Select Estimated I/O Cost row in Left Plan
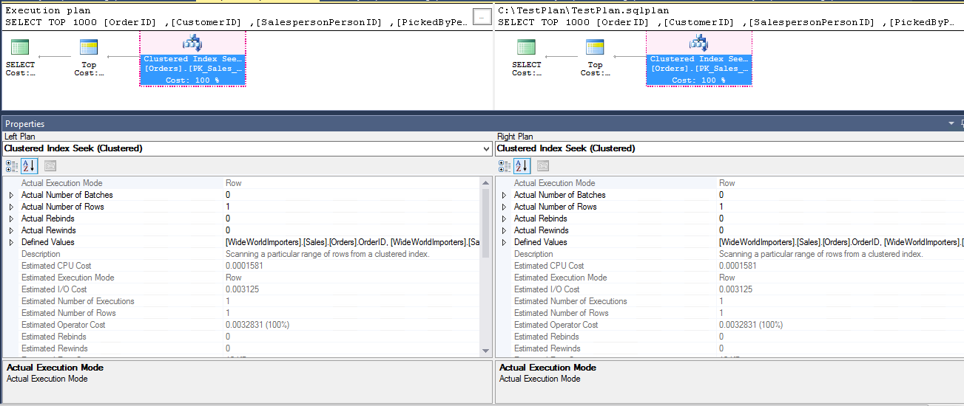Screen dimensions: 964x406 (x=242, y=289)
